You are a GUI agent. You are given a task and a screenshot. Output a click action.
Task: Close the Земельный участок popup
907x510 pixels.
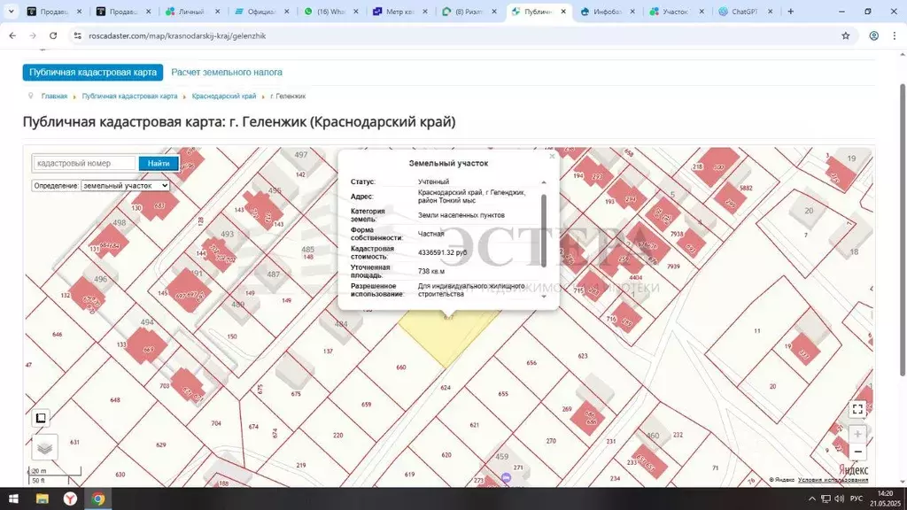click(552, 156)
